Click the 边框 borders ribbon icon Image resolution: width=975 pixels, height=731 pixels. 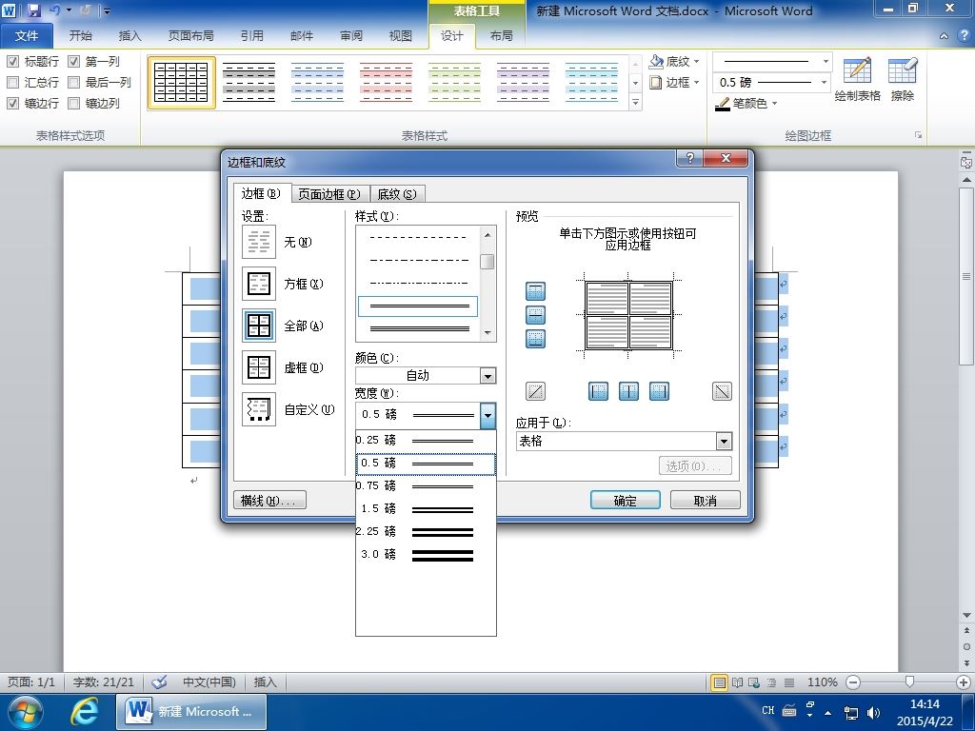pyautogui.click(x=655, y=82)
